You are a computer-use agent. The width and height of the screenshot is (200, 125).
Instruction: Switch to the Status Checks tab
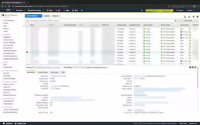[x=43, y=72]
